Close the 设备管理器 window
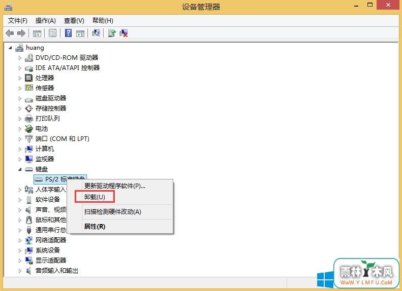This screenshot has height=291, width=402. 388,5
